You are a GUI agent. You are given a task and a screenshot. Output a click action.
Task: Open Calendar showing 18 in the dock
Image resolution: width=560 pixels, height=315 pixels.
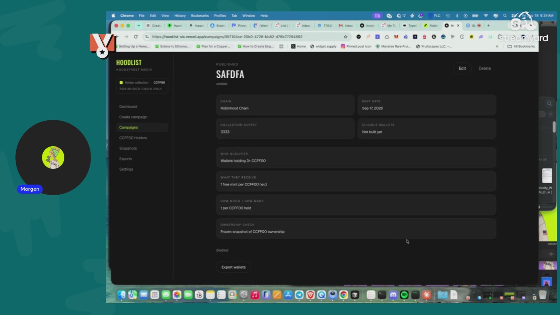point(199,295)
